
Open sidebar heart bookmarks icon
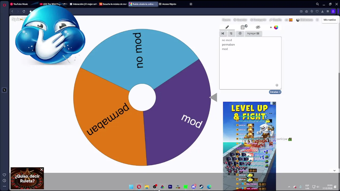tap(4, 175)
